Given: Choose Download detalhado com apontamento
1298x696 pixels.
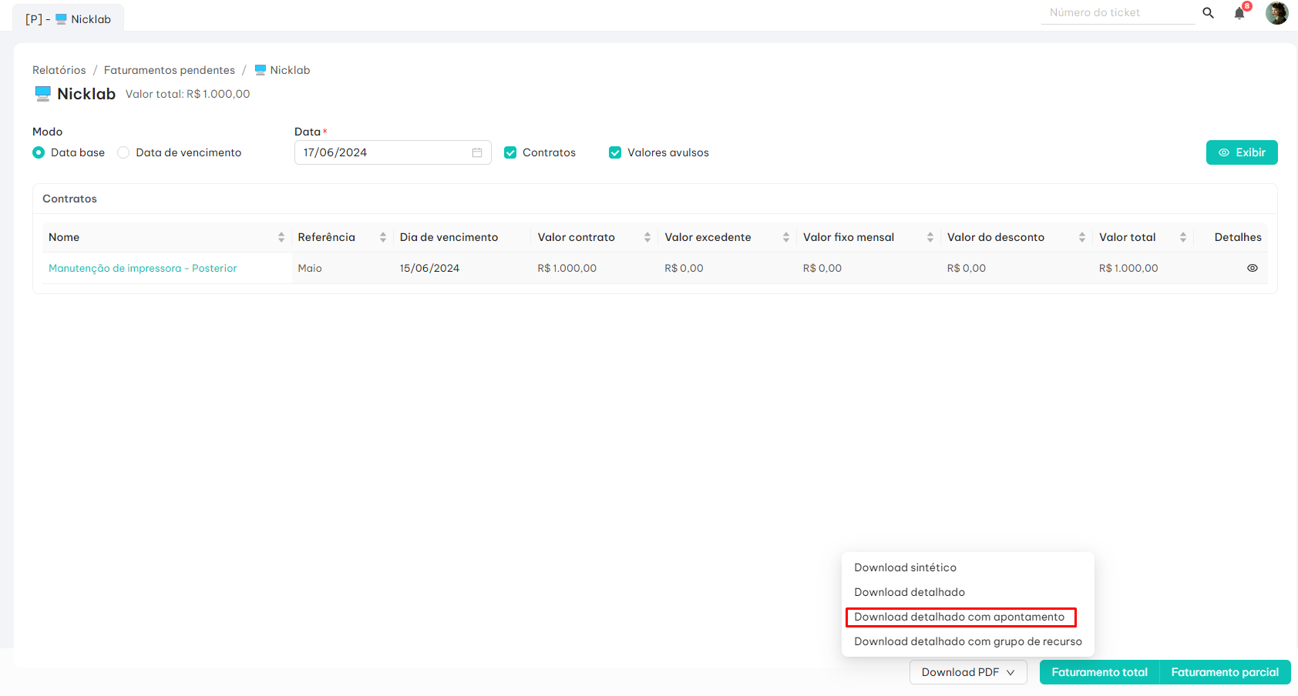Looking at the screenshot, I should pos(959,617).
